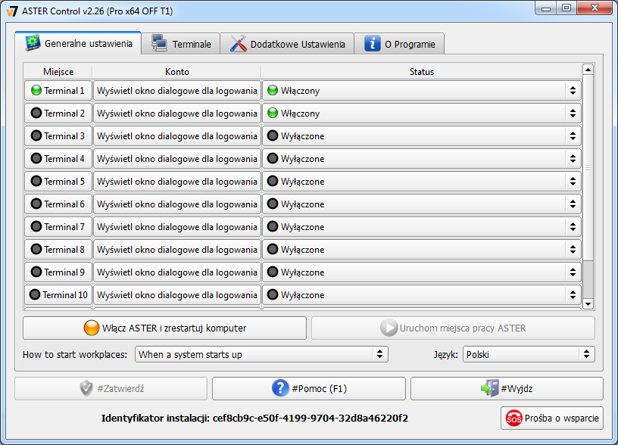
Task: Click the orange ball icon on Włącz ASTER button
Action: pos(92,328)
